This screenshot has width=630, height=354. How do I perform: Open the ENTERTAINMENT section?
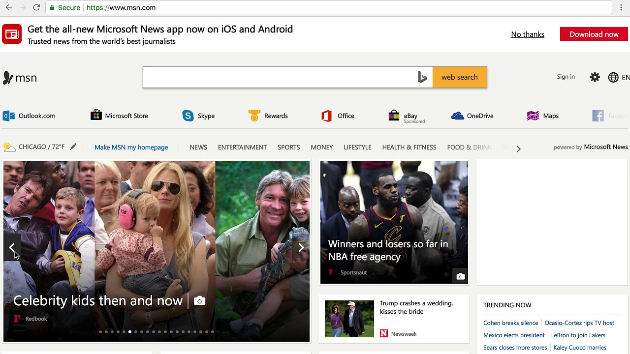pos(242,147)
